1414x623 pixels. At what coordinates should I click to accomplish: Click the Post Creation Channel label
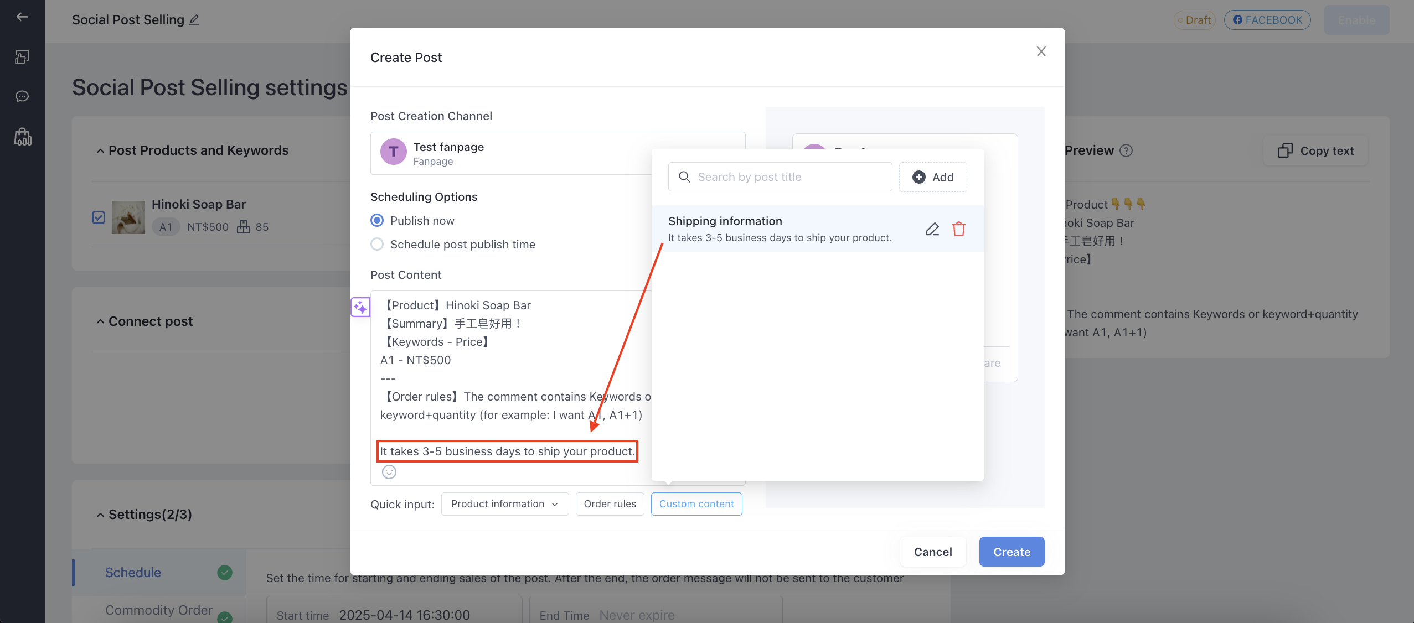point(431,116)
